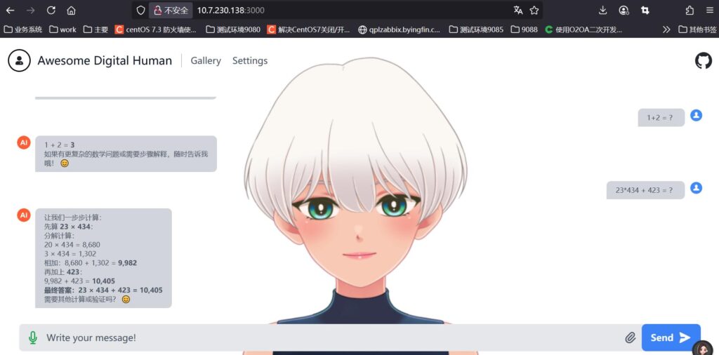Viewport: 719px width, 355px height.
Task: Open the 其他书签 bookmarks folder
Action: pyautogui.click(x=697, y=29)
